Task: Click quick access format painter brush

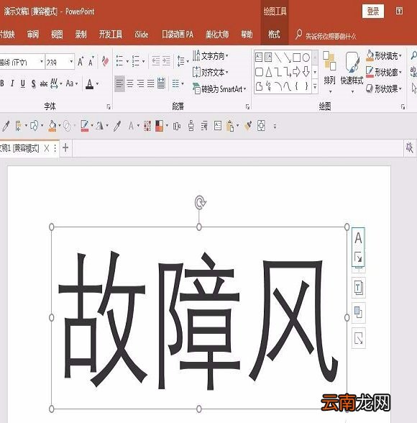Action: pyautogui.click(x=248, y=126)
